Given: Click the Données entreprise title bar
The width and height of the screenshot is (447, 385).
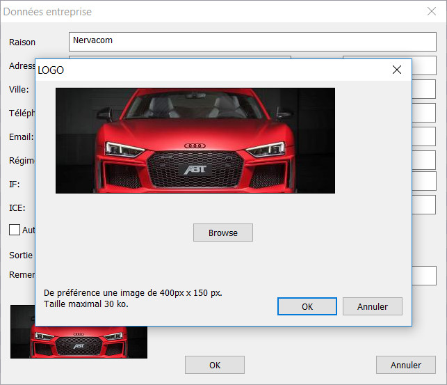Looking at the screenshot, I should tap(209, 11).
